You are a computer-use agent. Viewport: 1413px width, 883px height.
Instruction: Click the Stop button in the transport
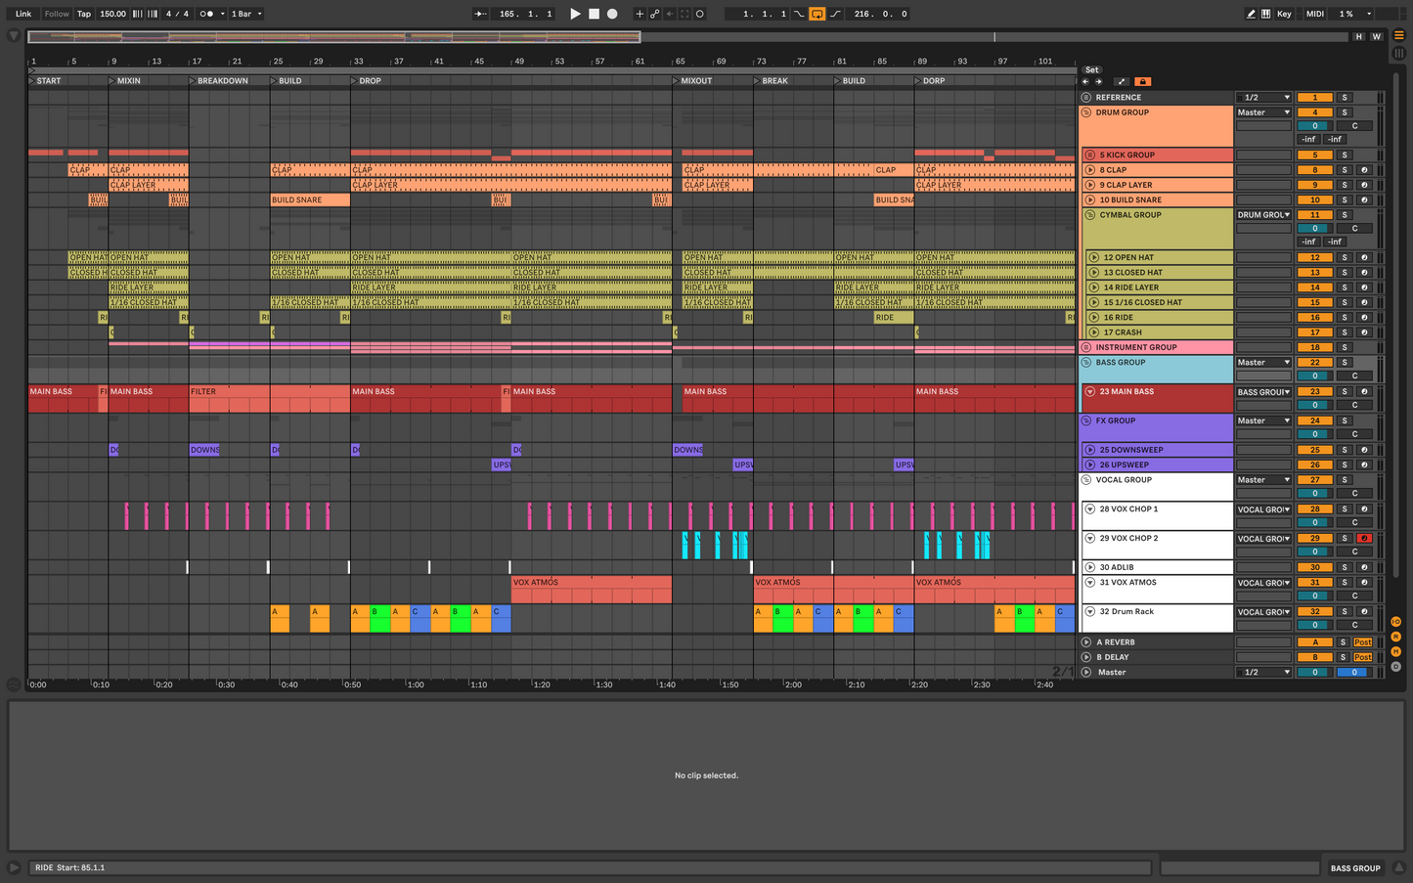(x=594, y=14)
